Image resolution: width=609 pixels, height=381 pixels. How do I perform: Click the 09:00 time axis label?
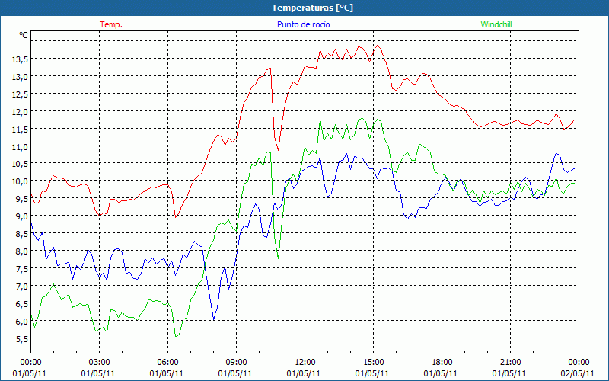pyautogui.click(x=236, y=363)
